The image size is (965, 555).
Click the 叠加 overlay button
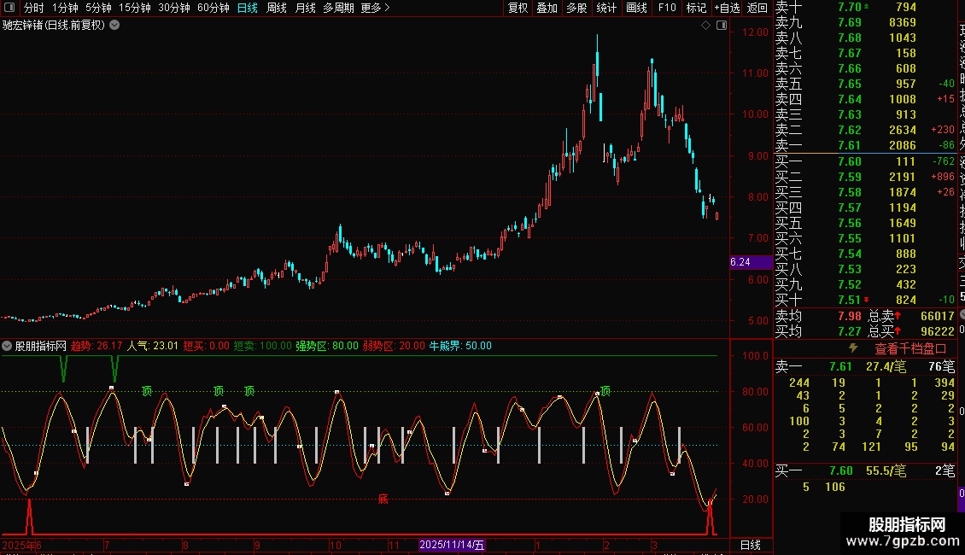547,8
